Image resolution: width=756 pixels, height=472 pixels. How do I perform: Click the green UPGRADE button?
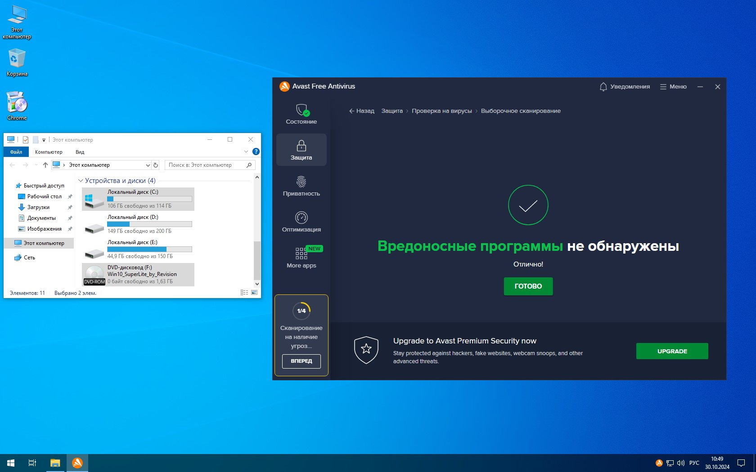pyautogui.click(x=672, y=351)
